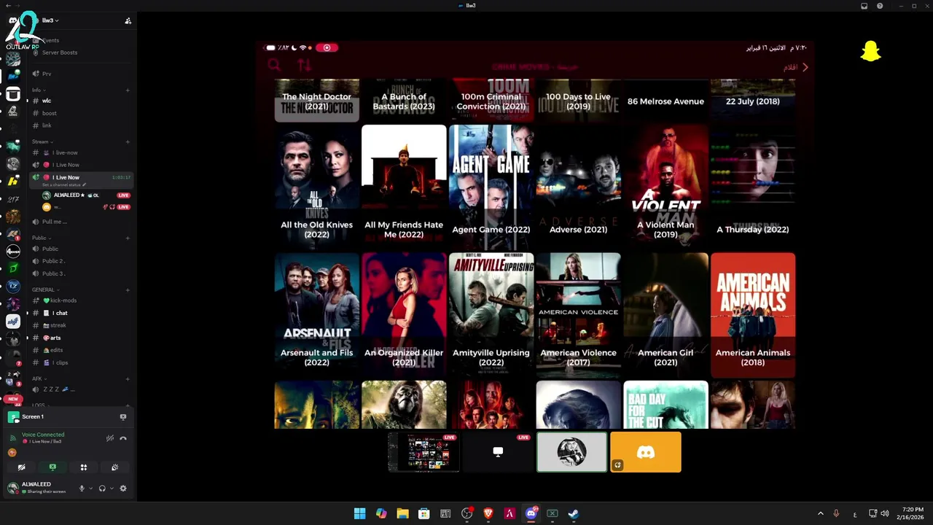The height and width of the screenshot is (525, 933).
Task: Join the Public 2 voice channel
Action: 53,261
